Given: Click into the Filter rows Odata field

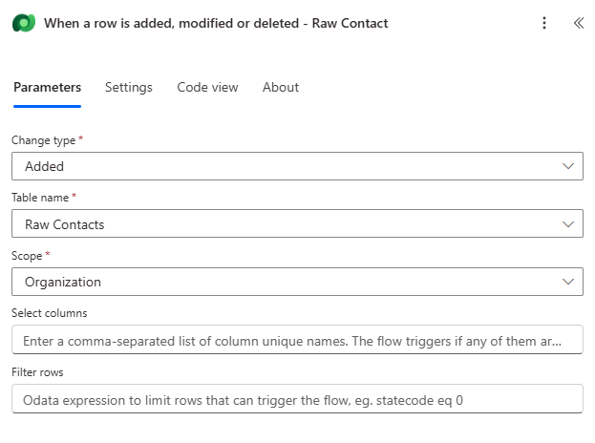Looking at the screenshot, I should pyautogui.click(x=297, y=399).
